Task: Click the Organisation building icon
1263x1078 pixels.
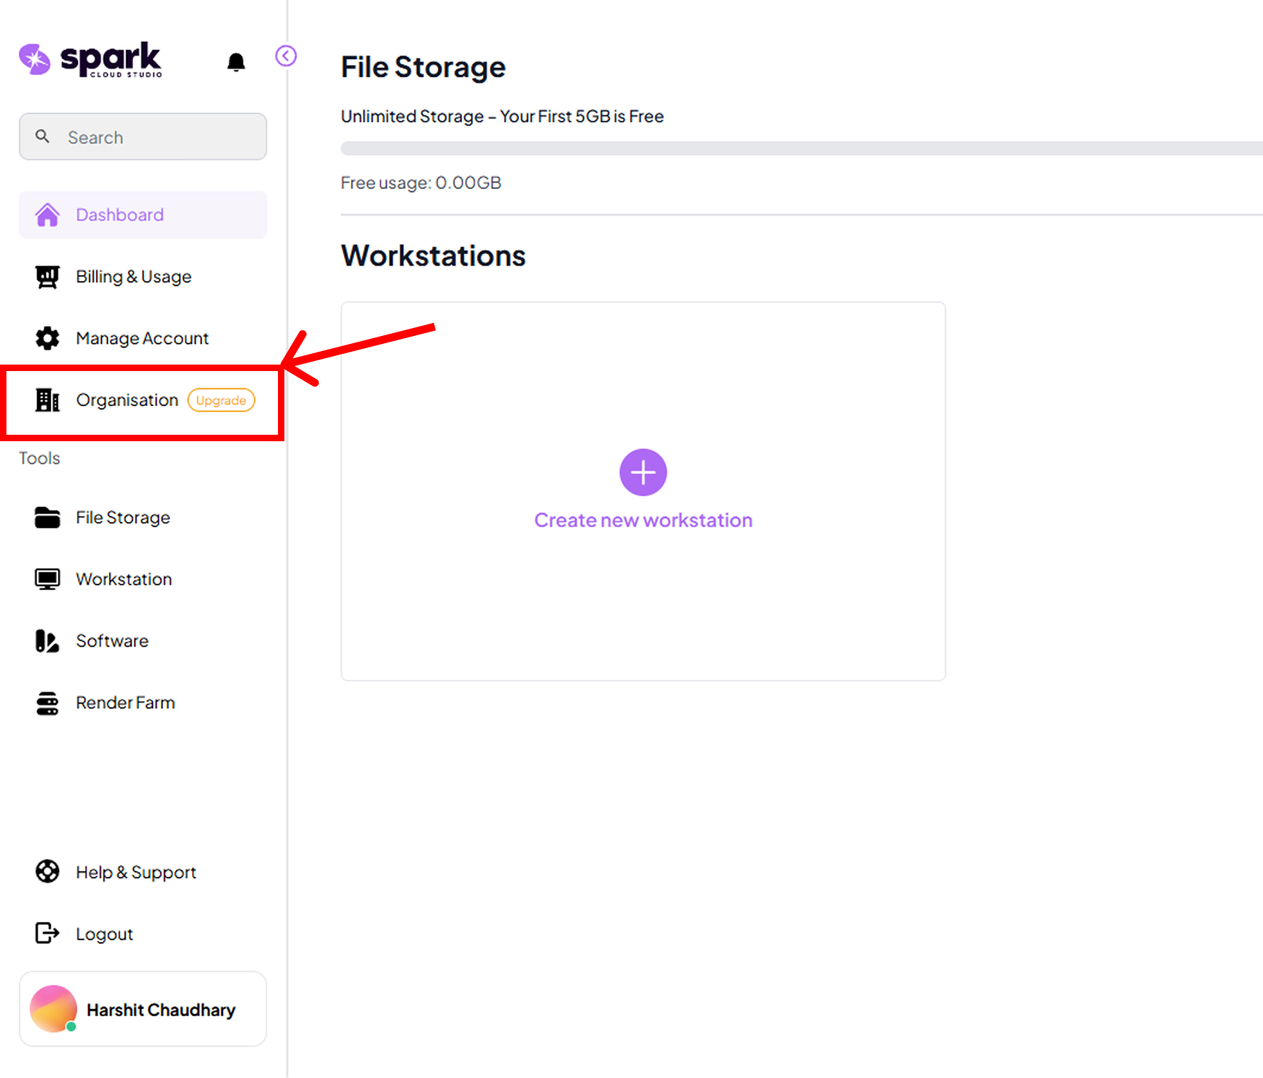Action: (47, 400)
